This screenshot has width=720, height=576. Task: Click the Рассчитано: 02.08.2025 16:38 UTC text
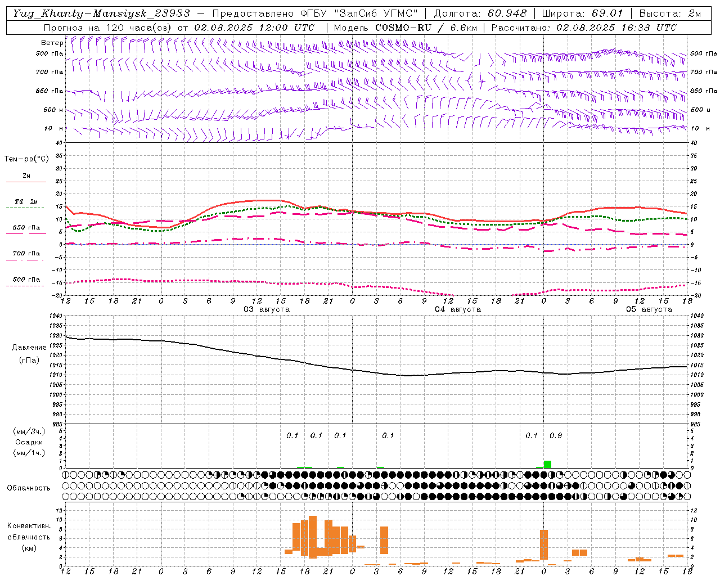pyautogui.click(x=584, y=28)
